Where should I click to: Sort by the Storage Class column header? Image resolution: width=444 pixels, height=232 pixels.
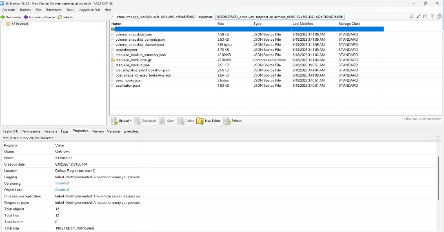360,24
